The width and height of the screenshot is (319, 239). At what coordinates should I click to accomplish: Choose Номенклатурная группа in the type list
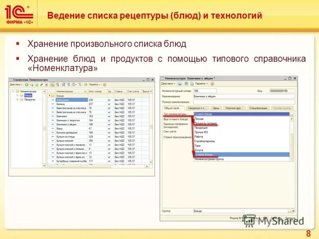[242, 159]
